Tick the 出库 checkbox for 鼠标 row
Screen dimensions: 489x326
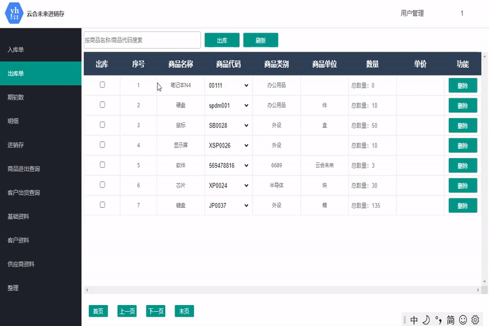point(103,125)
